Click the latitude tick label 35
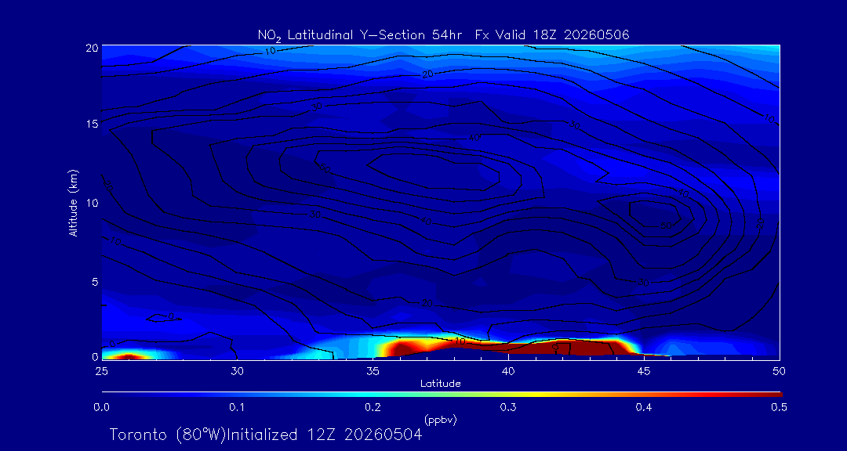Viewport: 847px width, 451px height. [373, 370]
